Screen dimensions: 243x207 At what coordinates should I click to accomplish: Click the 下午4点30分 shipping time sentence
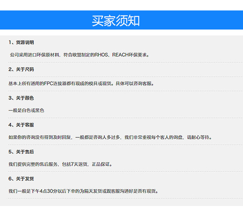[83, 191]
